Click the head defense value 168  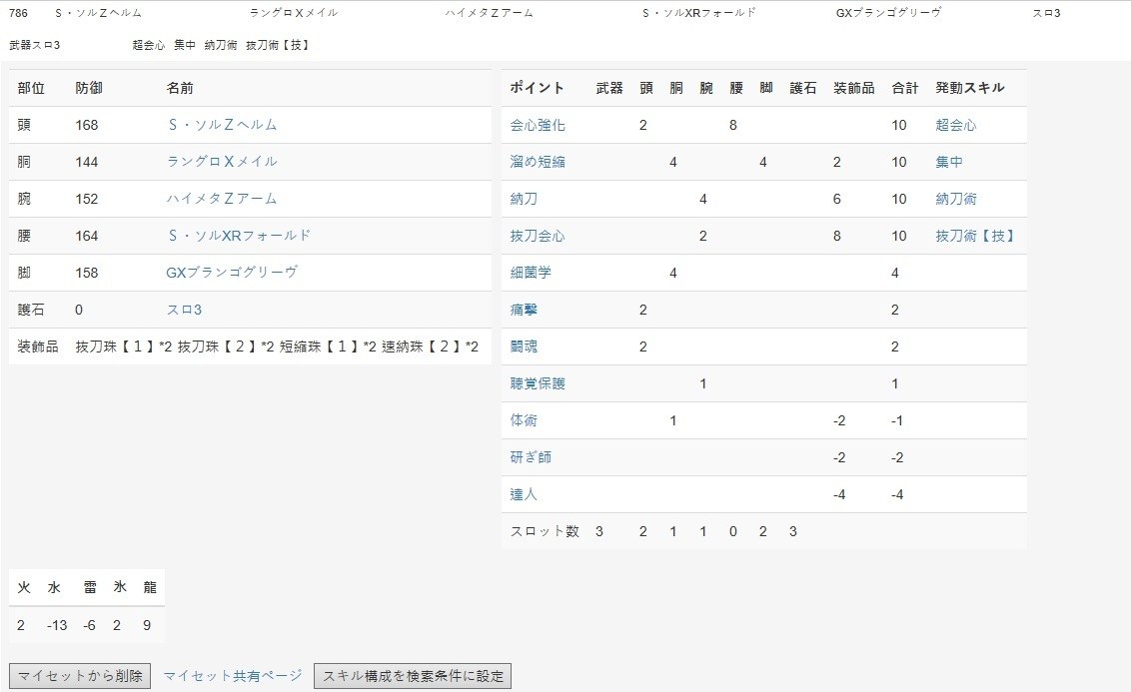point(87,125)
